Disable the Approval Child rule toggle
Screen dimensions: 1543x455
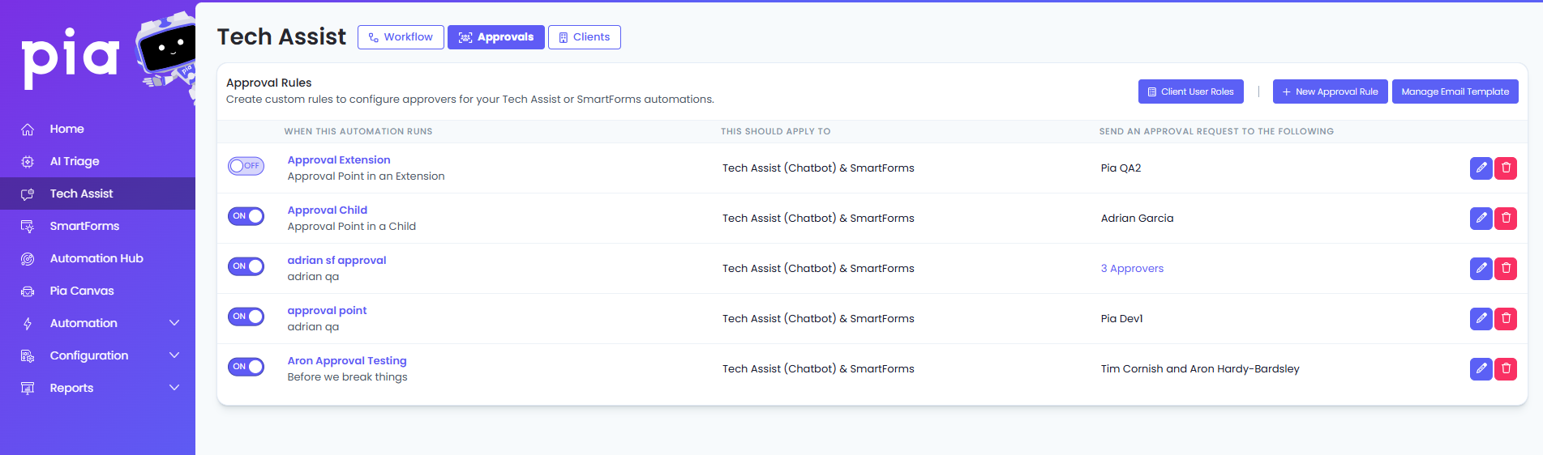pos(246,216)
